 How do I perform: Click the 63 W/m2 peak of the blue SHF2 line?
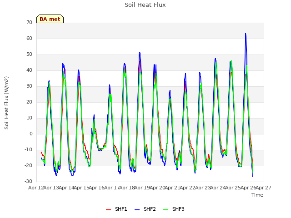(x=246, y=34)
